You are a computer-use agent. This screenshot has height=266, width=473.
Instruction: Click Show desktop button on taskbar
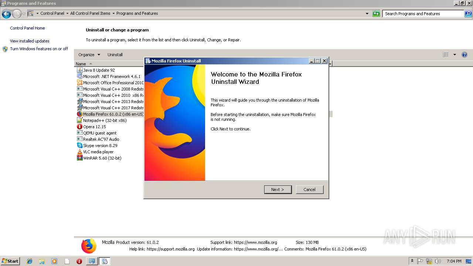(x=469, y=261)
